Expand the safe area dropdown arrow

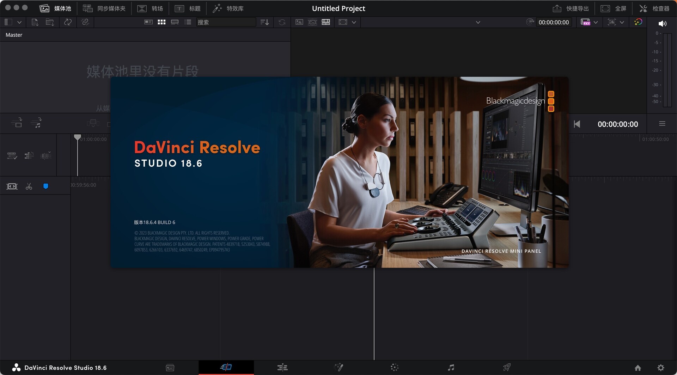click(354, 22)
